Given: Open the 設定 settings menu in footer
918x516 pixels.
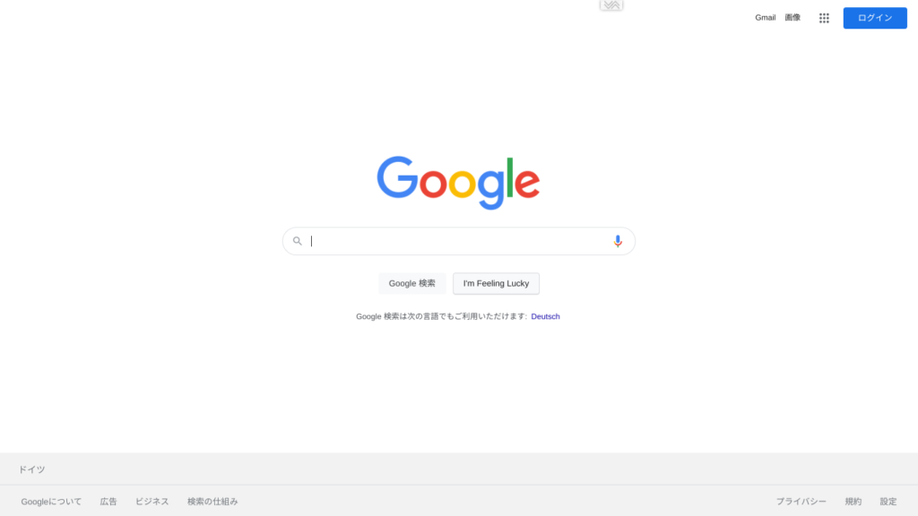Looking at the screenshot, I should coord(888,502).
